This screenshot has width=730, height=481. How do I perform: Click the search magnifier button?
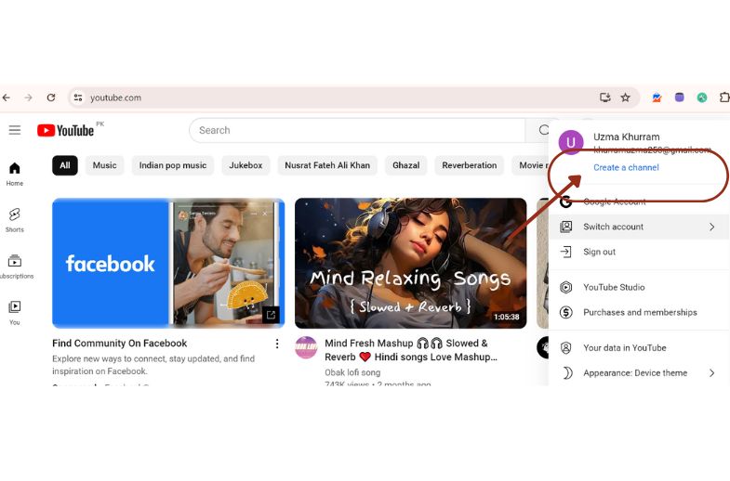click(544, 130)
